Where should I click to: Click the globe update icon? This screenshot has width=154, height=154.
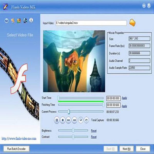tap(25, 21)
